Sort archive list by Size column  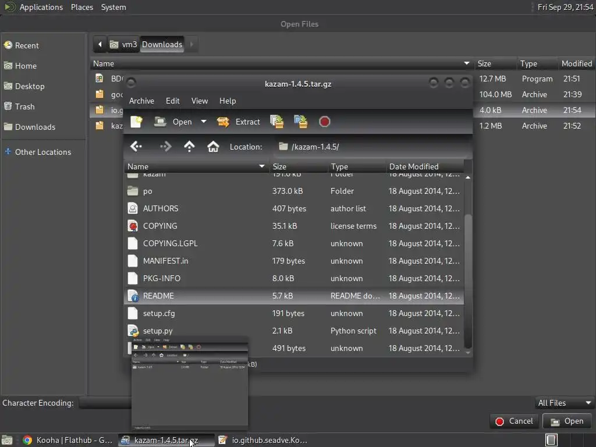(299, 167)
